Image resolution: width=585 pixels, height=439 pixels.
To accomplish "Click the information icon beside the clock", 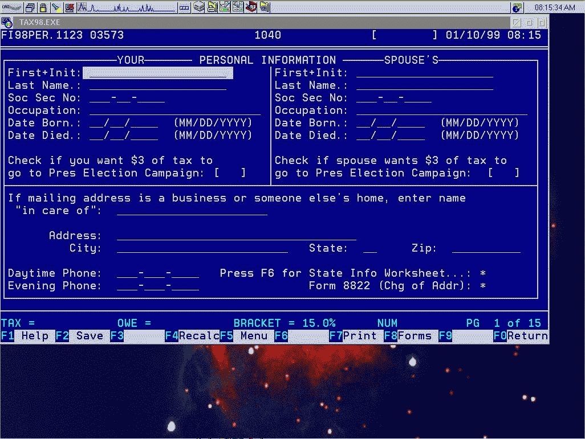I will pyautogui.click(x=517, y=7).
